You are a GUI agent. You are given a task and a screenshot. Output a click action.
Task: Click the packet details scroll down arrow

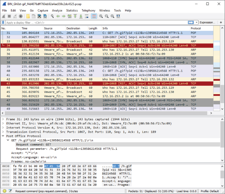coord(222,160)
